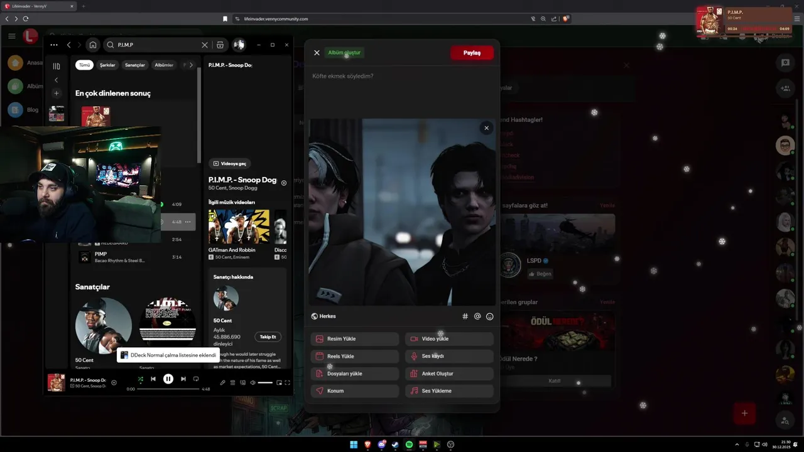Add P.I.M.P. to playlist plus icon in Now Playing
Screen dimensions: 804x452
click(284, 183)
